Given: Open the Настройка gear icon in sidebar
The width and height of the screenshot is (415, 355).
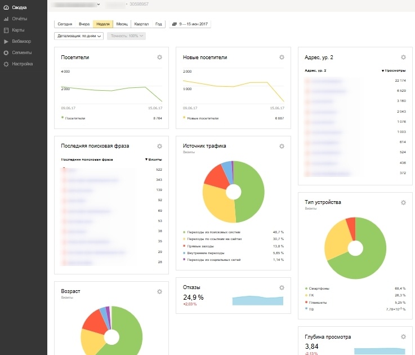Looking at the screenshot, I should tap(6, 64).
